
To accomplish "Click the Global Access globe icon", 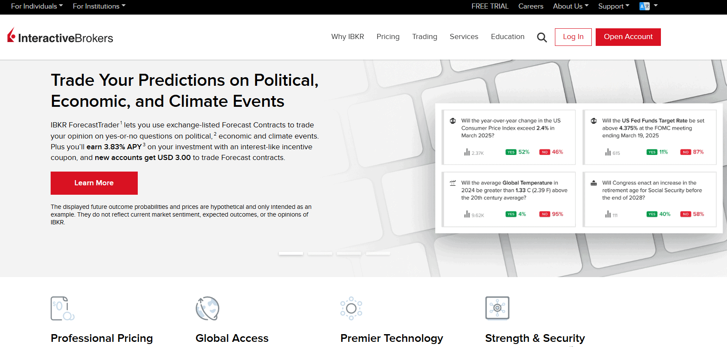I will point(207,308).
